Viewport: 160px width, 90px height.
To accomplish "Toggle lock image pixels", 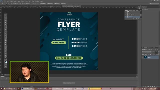I will (x=147, y=54).
